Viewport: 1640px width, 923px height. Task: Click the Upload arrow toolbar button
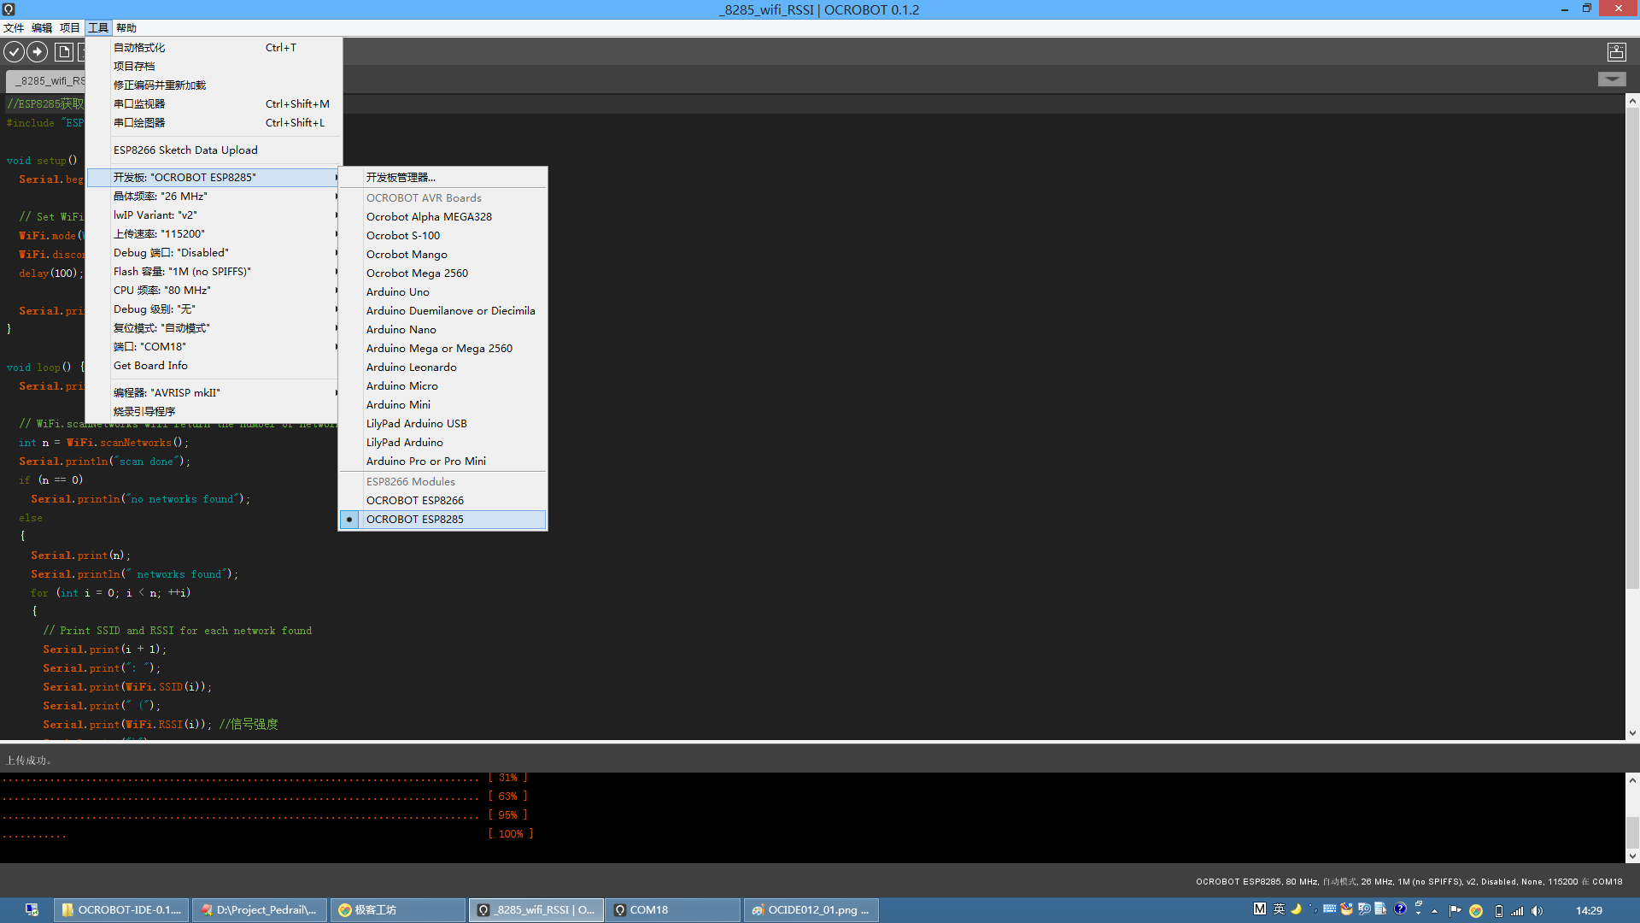(38, 52)
